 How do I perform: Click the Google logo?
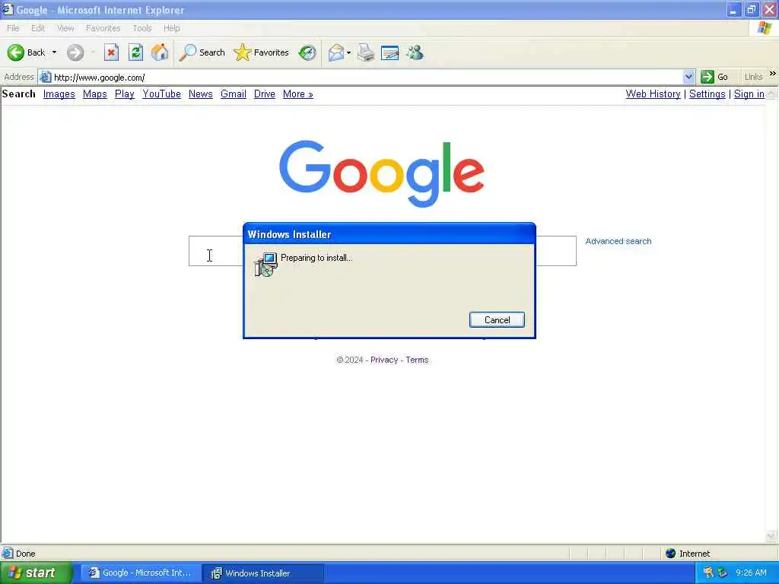(382, 173)
